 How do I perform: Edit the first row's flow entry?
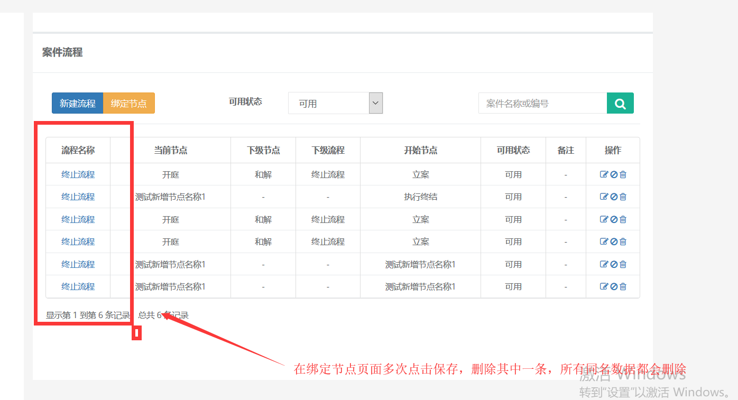[x=604, y=174]
